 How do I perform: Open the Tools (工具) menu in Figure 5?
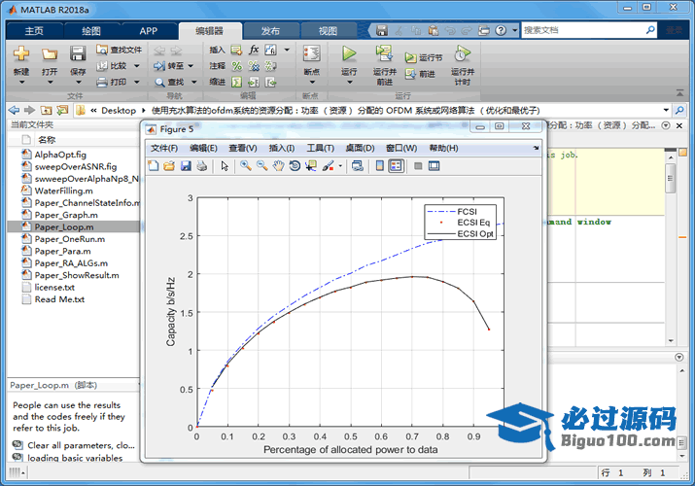[x=320, y=148]
